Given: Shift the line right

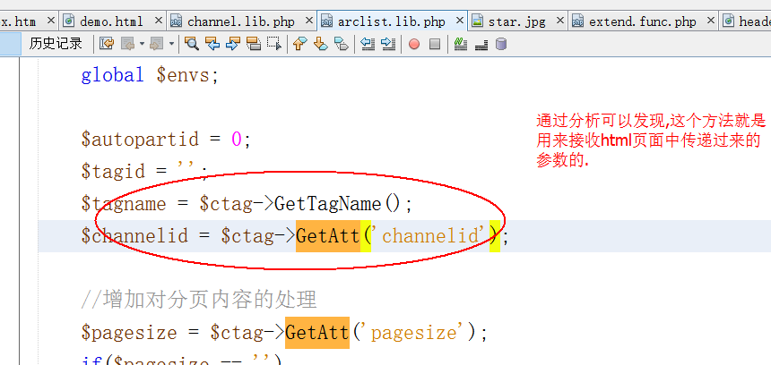Looking at the screenshot, I should coord(388,43).
